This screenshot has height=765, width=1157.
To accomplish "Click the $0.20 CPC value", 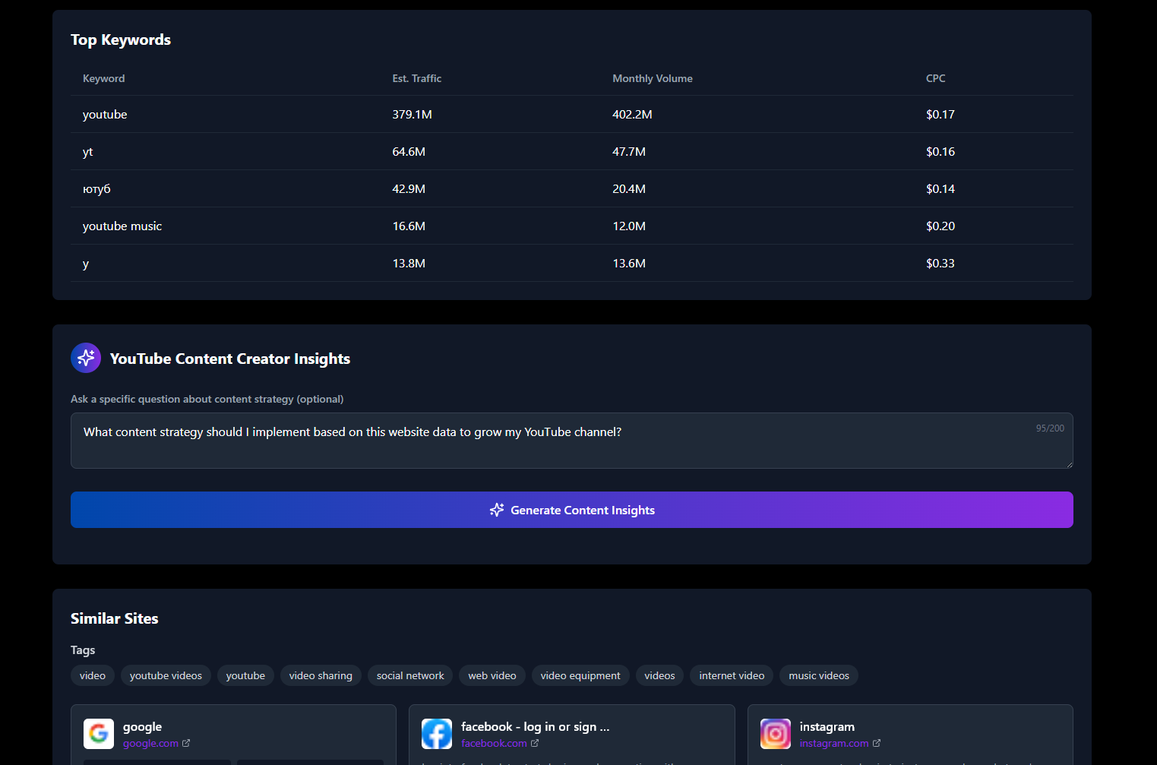I will [940, 226].
